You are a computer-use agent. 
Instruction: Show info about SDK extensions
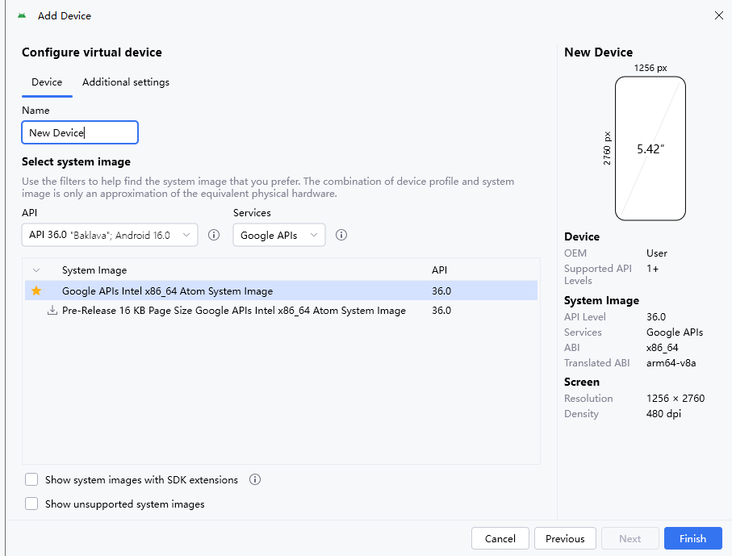click(x=255, y=479)
